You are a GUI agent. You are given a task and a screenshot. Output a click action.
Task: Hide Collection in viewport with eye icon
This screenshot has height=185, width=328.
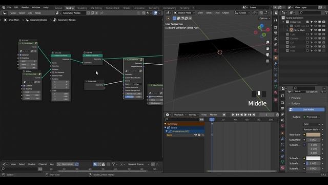pyautogui.click(x=316, y=22)
